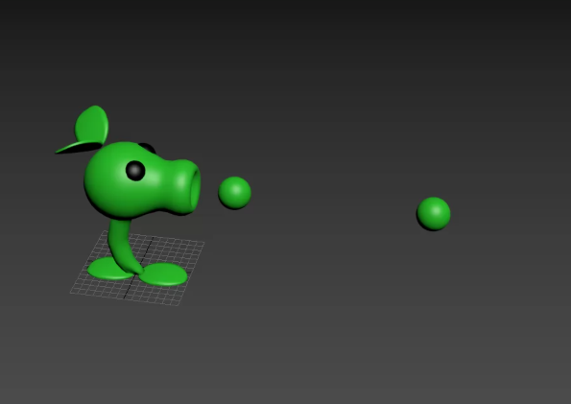Select the far pea sphere away from peashooter

pyautogui.click(x=434, y=213)
